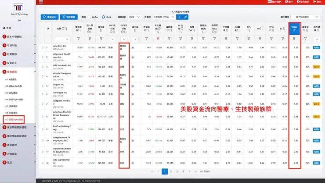Open filter funnel under SC ratio column
Screen dimensions: 325x183
(x=181, y=39)
